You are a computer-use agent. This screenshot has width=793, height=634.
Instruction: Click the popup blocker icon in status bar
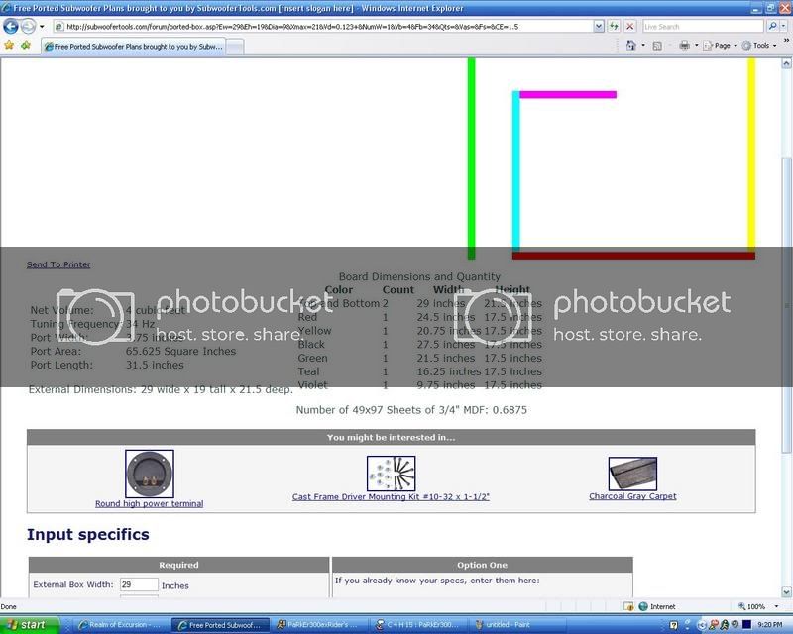point(628,606)
